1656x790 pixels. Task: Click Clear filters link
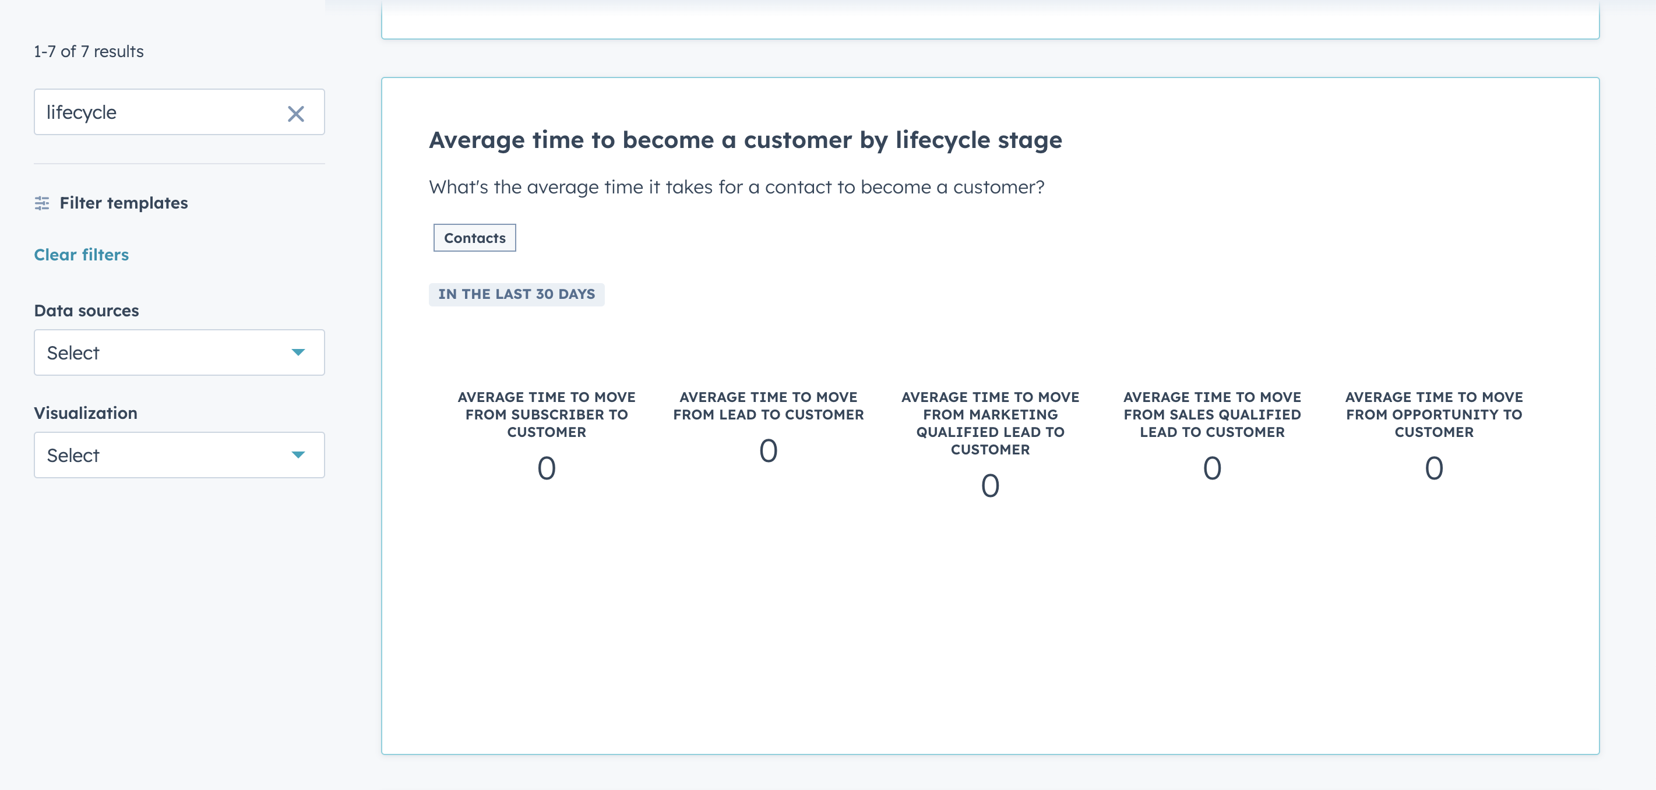(81, 254)
